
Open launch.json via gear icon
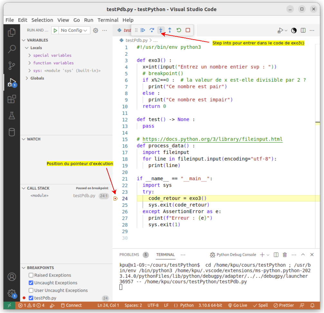[95, 30]
